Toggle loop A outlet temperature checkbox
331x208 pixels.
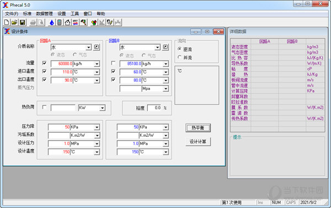(44, 79)
